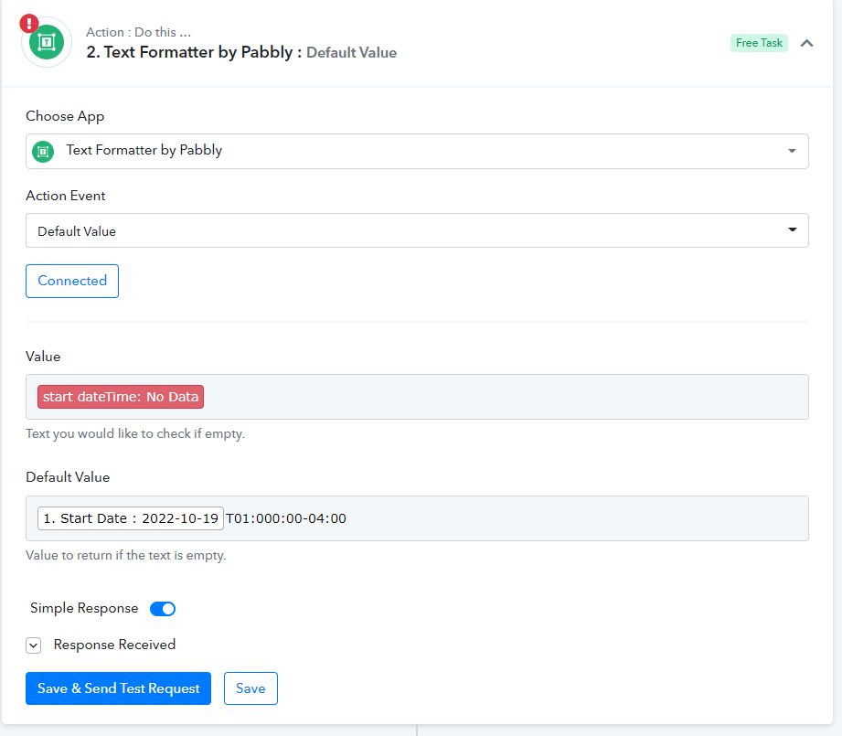Image resolution: width=842 pixels, height=736 pixels.
Task: Click Save & Send Test Request
Action: pos(118,688)
